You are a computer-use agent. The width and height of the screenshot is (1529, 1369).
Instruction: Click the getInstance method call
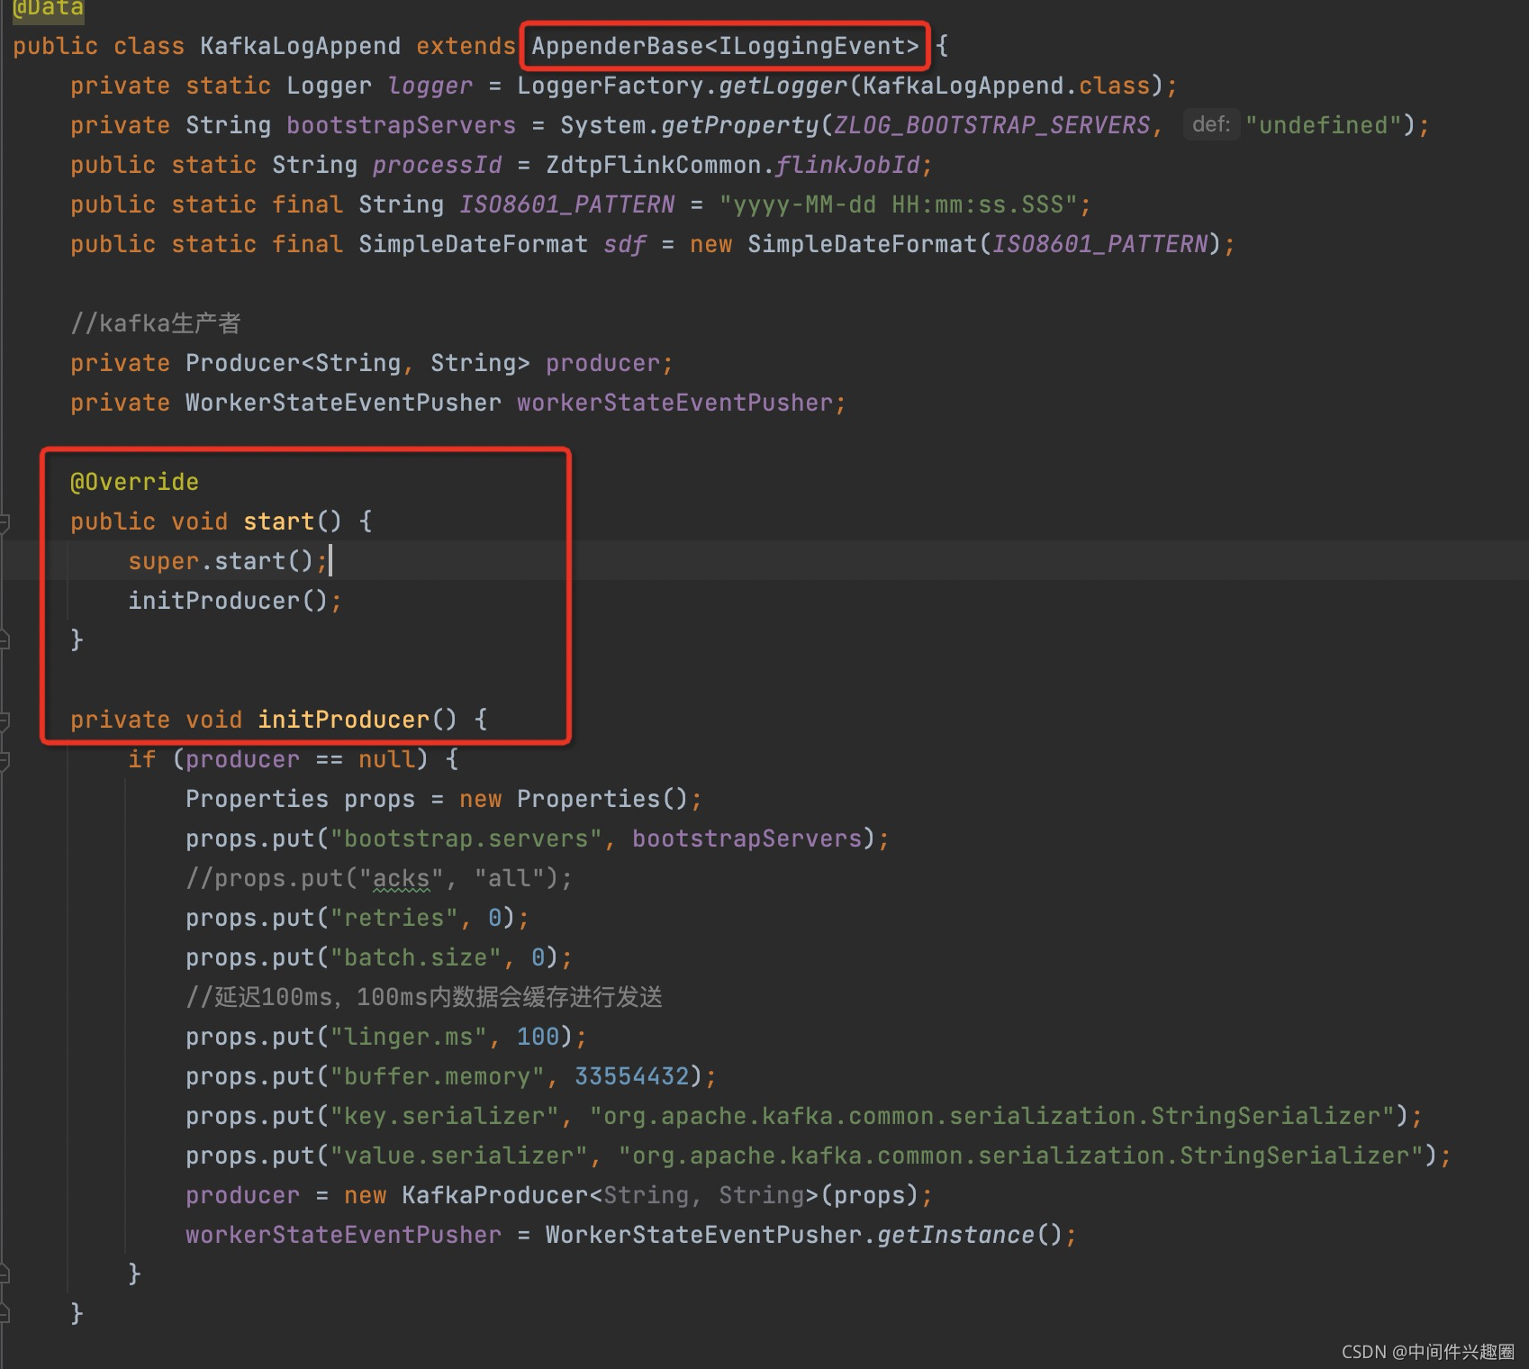pos(955,1235)
